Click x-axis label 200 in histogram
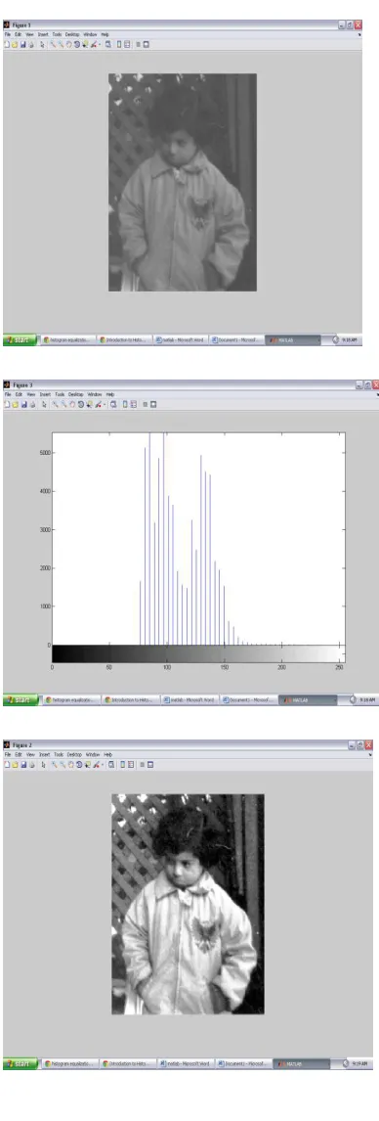The width and height of the screenshot is (379, 1121). click(x=282, y=667)
